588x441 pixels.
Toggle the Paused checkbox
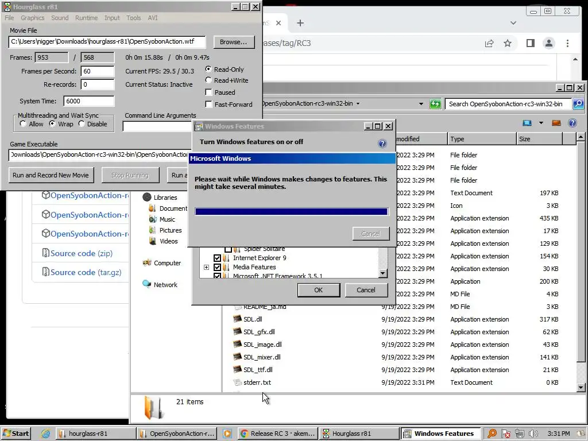[209, 92]
